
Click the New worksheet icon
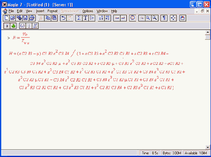(6, 18)
